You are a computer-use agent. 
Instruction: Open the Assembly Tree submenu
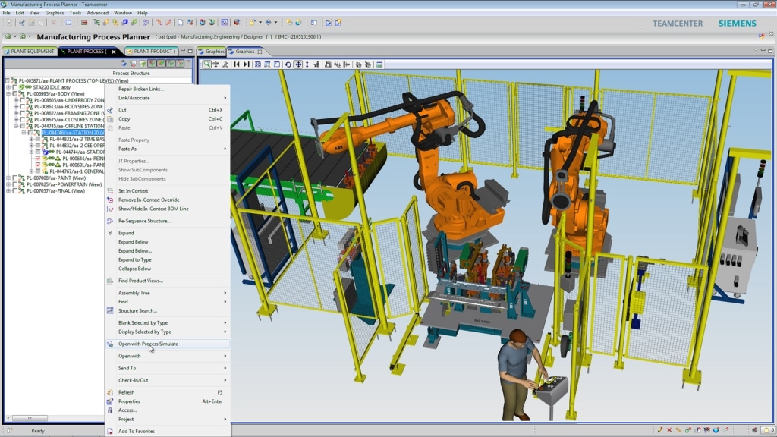coord(168,293)
